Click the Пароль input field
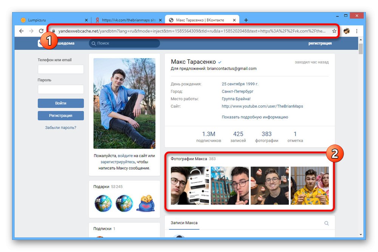The width and height of the screenshot is (378, 252). point(61,90)
